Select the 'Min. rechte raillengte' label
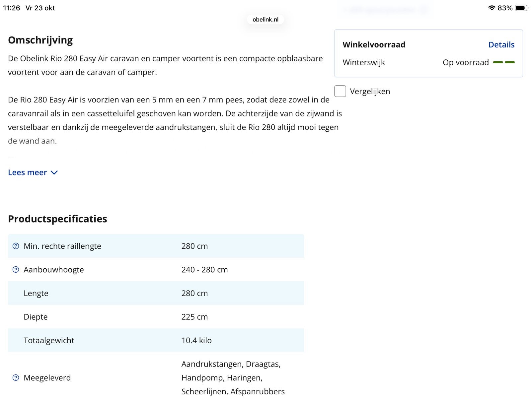The width and height of the screenshot is (531, 398). (x=62, y=246)
